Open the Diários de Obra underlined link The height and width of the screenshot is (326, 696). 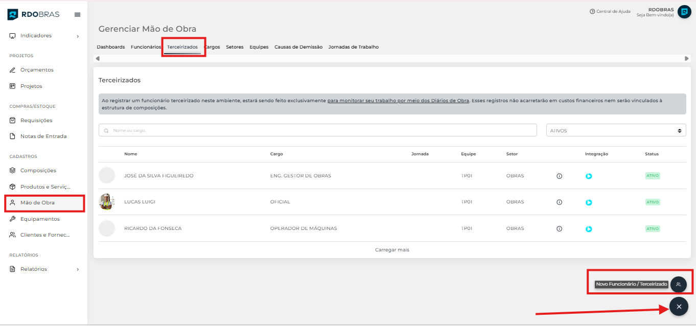tap(398, 101)
